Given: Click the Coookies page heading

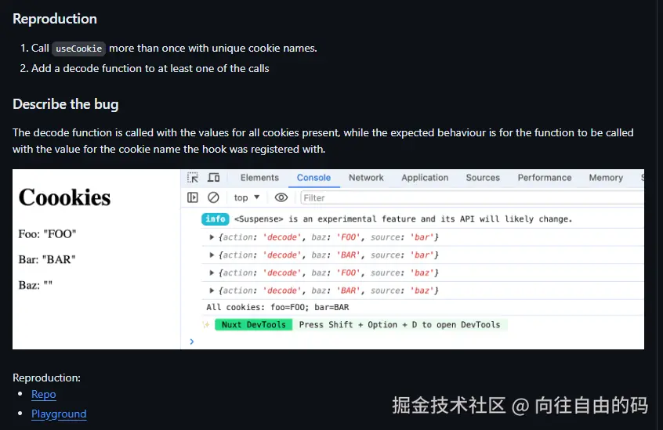Looking at the screenshot, I should click(x=65, y=197).
